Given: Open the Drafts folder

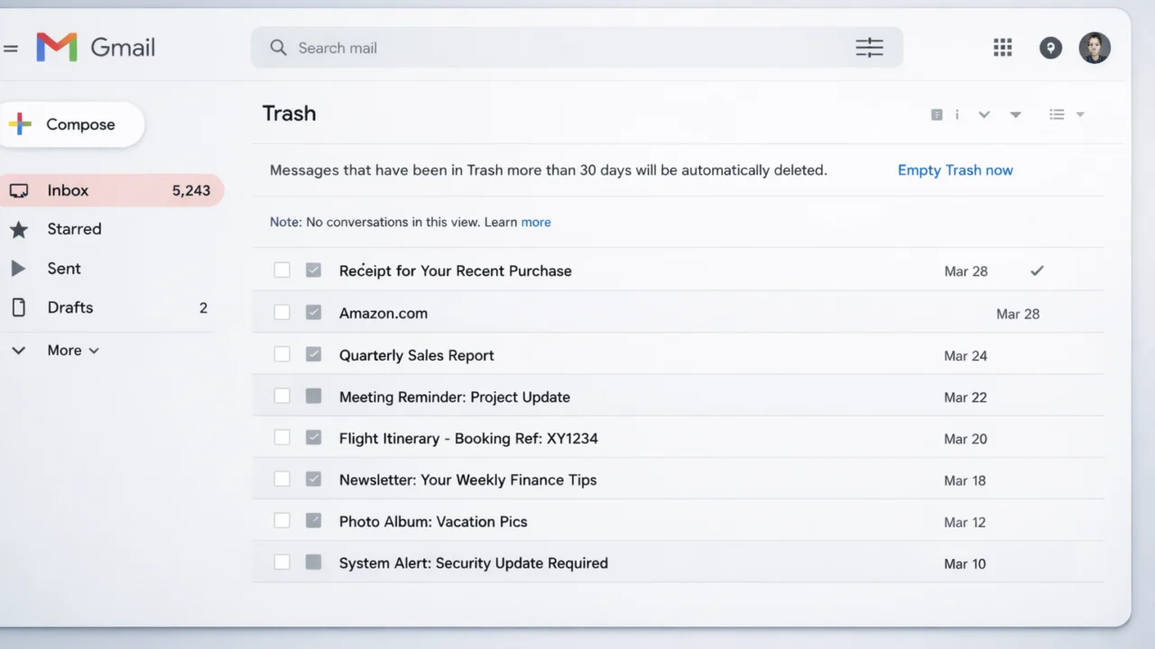Looking at the screenshot, I should [x=69, y=307].
